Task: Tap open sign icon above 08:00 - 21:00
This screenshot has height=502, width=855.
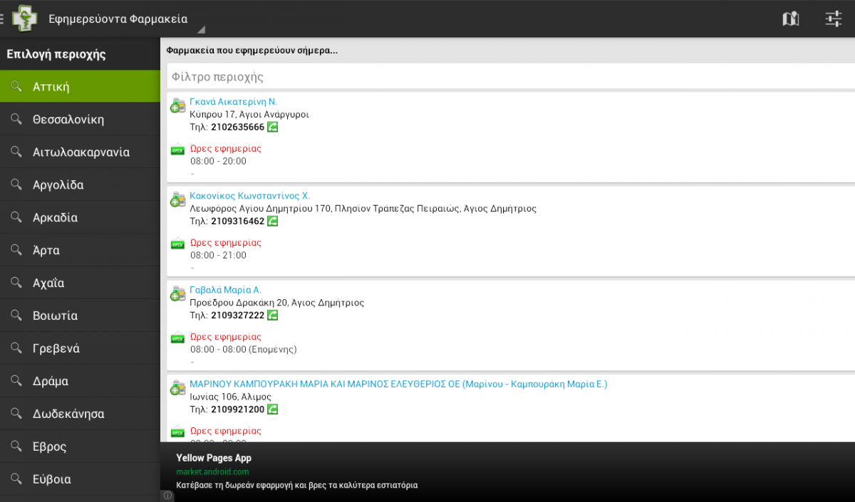Action: pyautogui.click(x=177, y=244)
